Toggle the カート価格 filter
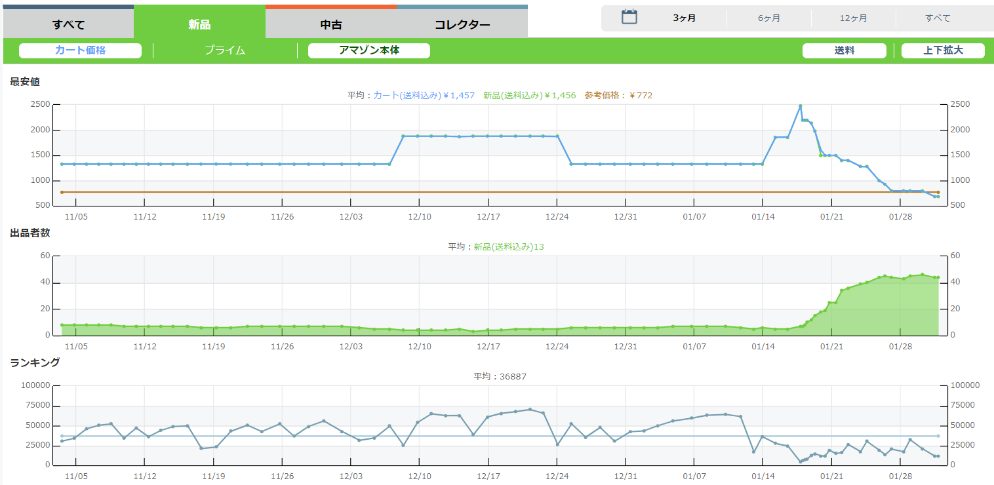Viewport: 994px width, 485px height. (80, 50)
